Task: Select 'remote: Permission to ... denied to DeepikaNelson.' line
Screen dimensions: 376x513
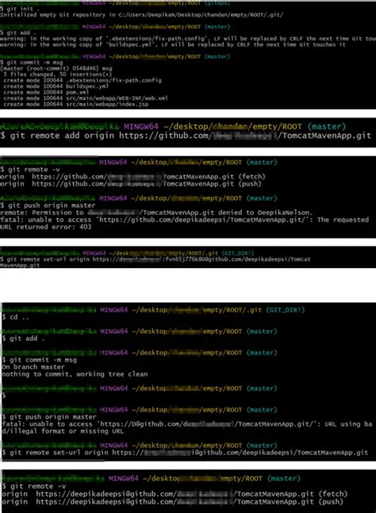Action: point(156,212)
